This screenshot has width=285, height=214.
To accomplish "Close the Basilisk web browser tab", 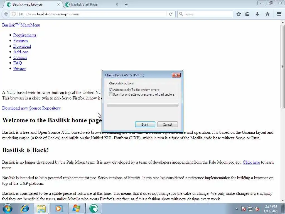I will [x=58, y=4].
